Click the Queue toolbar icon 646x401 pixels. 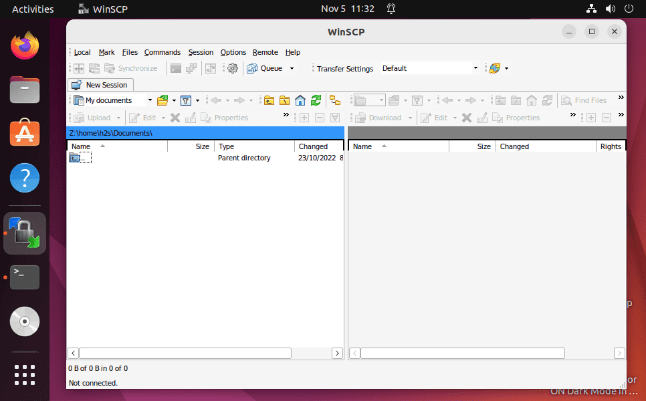(x=252, y=68)
